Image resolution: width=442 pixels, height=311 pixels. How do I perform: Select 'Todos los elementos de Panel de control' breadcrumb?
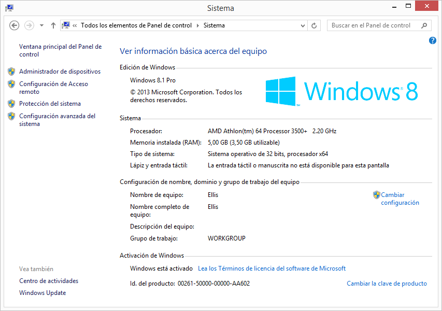tap(136, 25)
